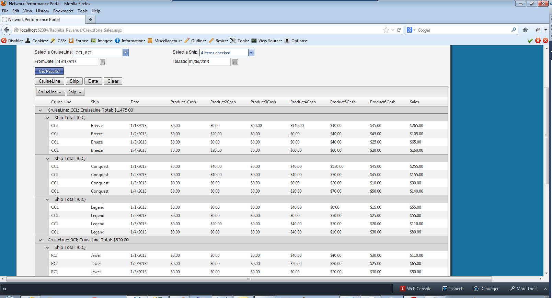Click the $130.00 Product5Cash cell for Conquest
The image size is (552, 298).
[x=337, y=167]
